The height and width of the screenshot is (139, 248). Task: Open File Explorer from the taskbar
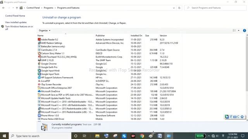point(97,136)
